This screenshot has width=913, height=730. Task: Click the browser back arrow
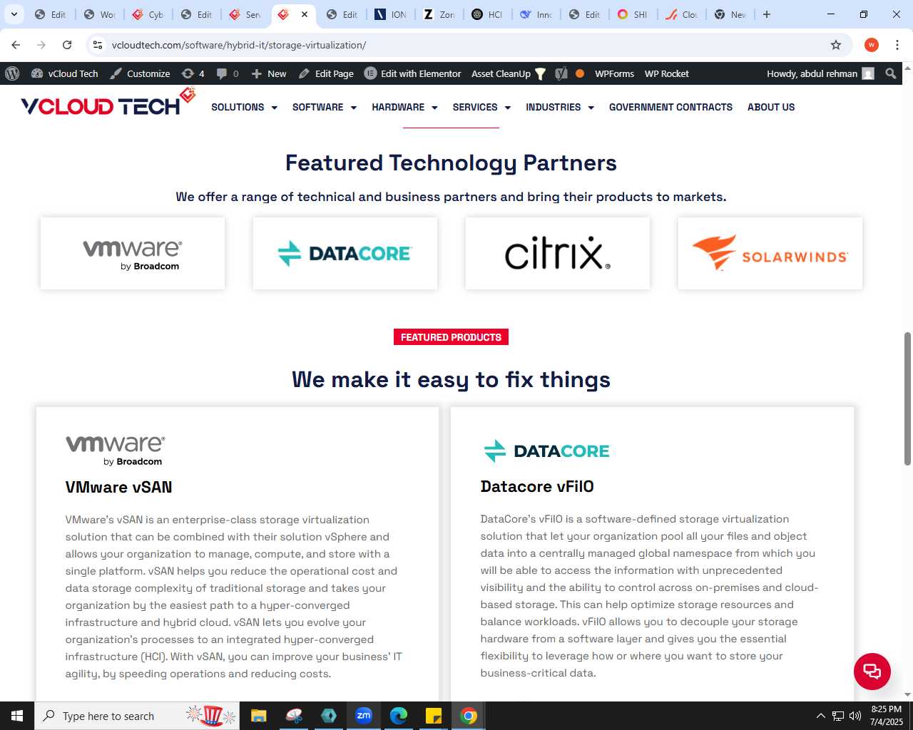tap(16, 45)
